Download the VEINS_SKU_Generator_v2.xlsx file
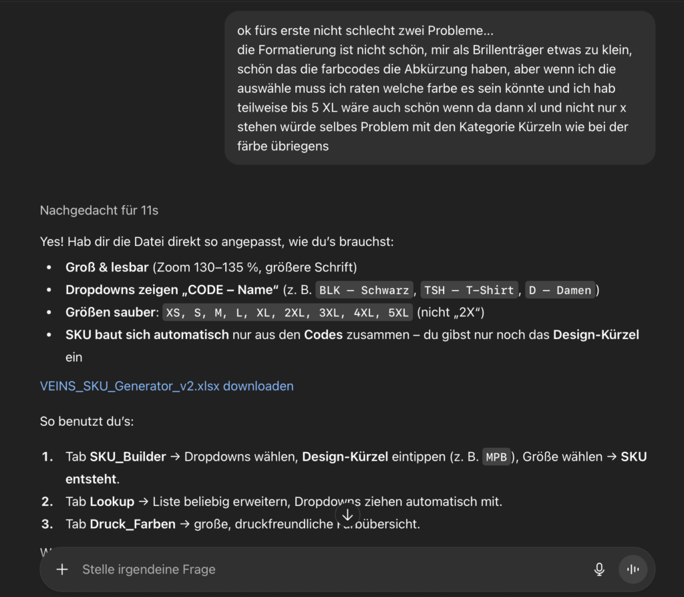 pos(167,386)
